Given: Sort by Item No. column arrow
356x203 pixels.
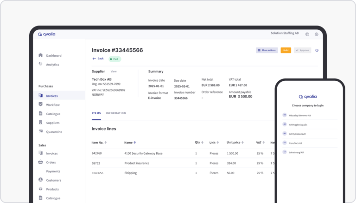Looking at the screenshot, I should tap(106, 143).
